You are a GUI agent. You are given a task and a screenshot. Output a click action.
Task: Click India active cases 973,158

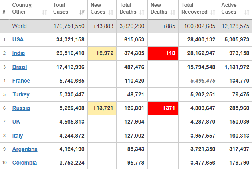click(x=239, y=53)
